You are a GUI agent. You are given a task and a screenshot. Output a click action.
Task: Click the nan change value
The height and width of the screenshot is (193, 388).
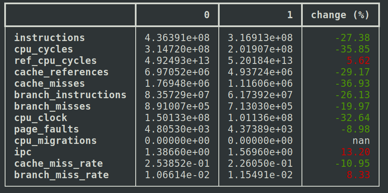tap(361, 141)
